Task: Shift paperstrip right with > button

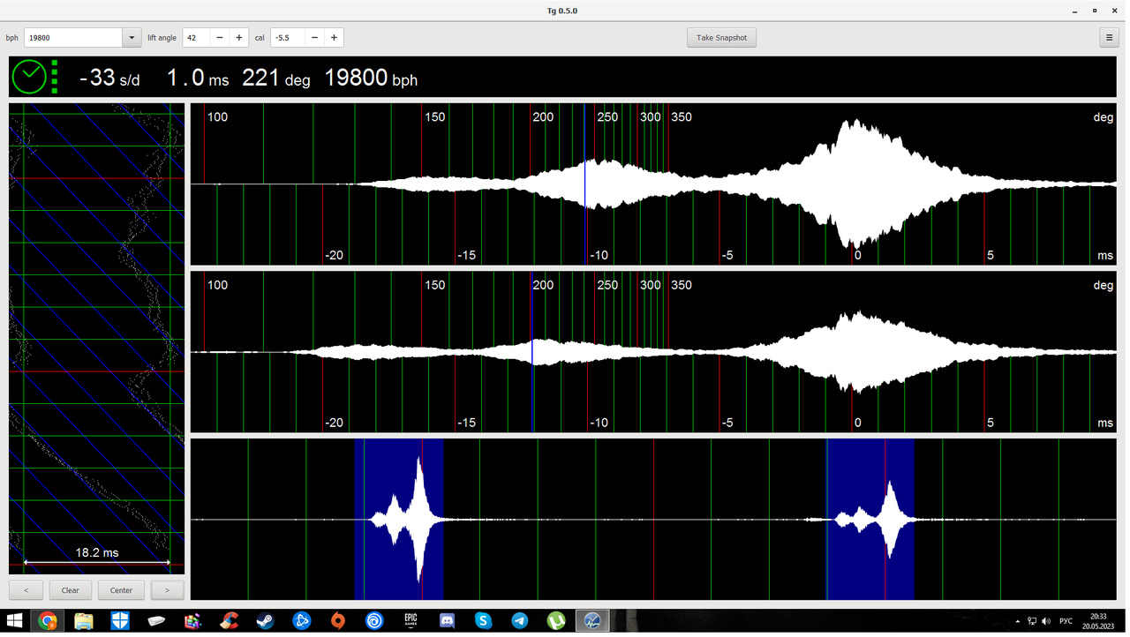Action: pos(168,590)
